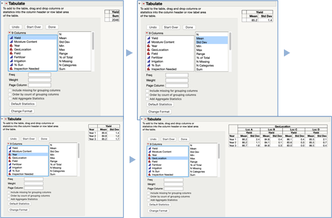The width and height of the screenshot is (332, 218).
Task: Click Yield's continuous icon in panel with Mean highlighted
Action: click(149, 38)
